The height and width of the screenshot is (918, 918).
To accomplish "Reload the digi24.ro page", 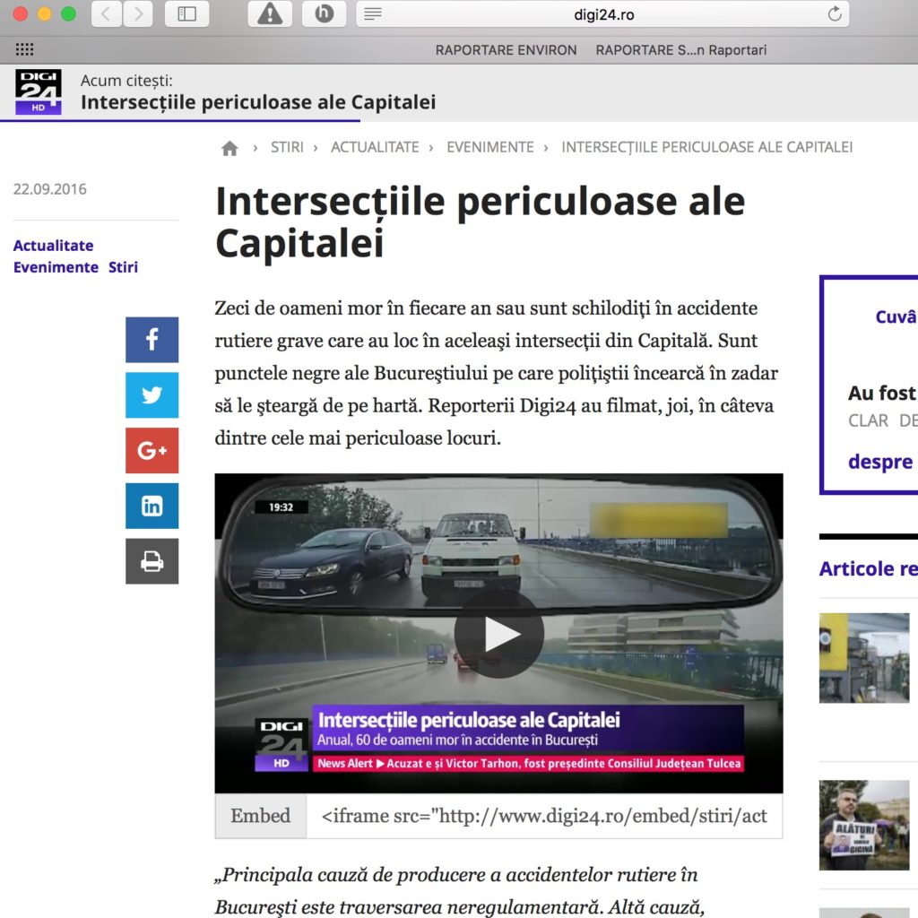I will coord(834,13).
